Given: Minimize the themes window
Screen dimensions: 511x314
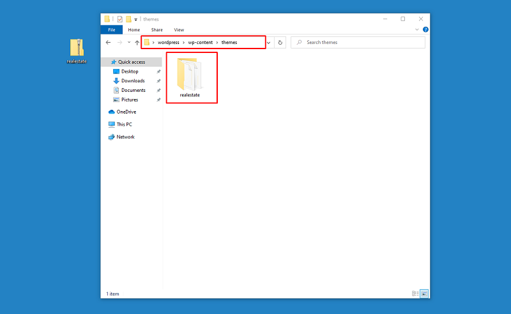Looking at the screenshot, I should 385,19.
